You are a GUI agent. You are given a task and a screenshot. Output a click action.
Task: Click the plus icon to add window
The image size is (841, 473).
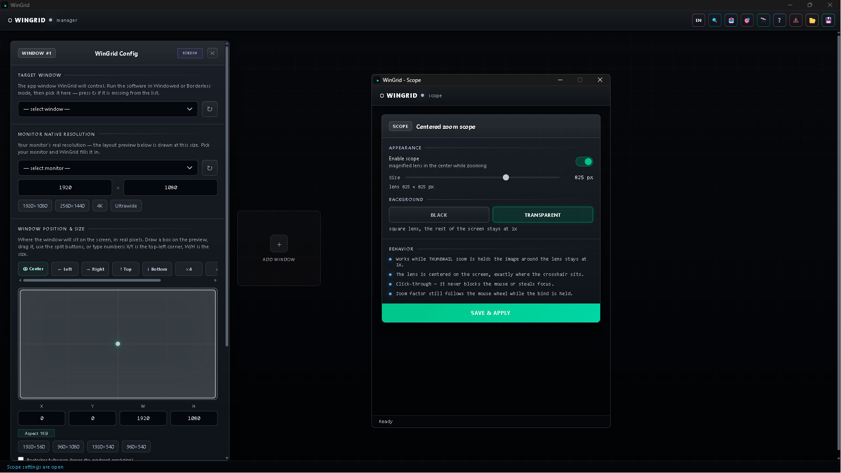[279, 244]
